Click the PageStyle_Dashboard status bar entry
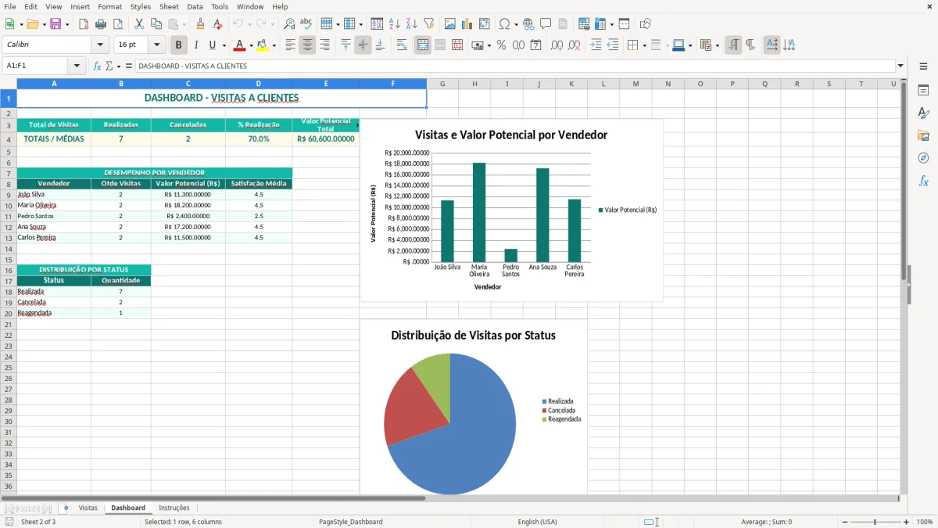Viewport: 938px width, 528px height. (x=351, y=522)
